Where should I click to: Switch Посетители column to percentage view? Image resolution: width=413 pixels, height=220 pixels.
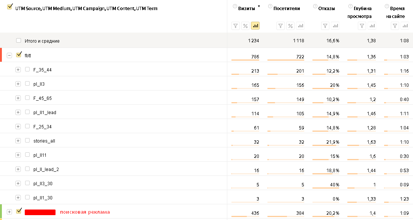(x=290, y=26)
